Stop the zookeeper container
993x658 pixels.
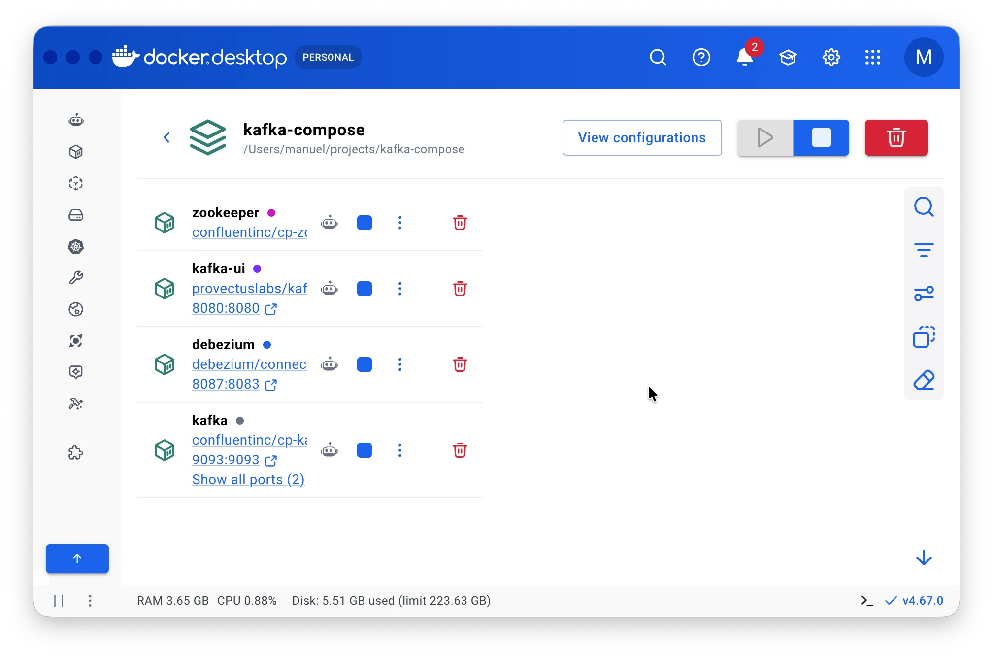coord(364,223)
